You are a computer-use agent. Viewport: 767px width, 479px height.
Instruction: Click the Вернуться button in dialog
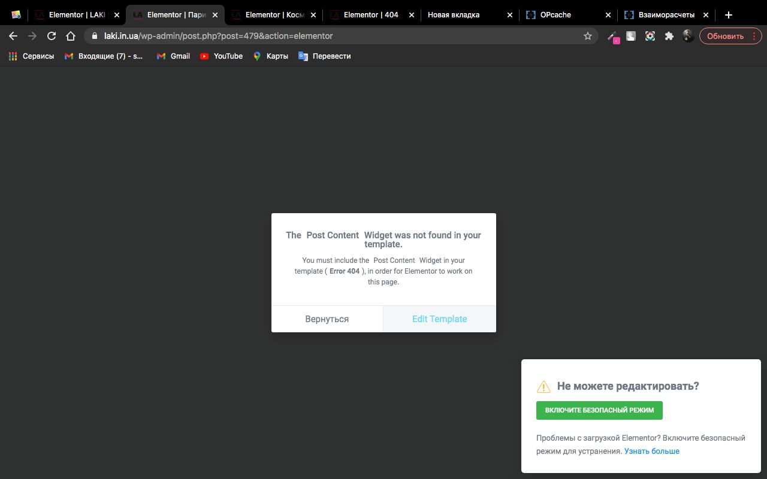(327, 319)
